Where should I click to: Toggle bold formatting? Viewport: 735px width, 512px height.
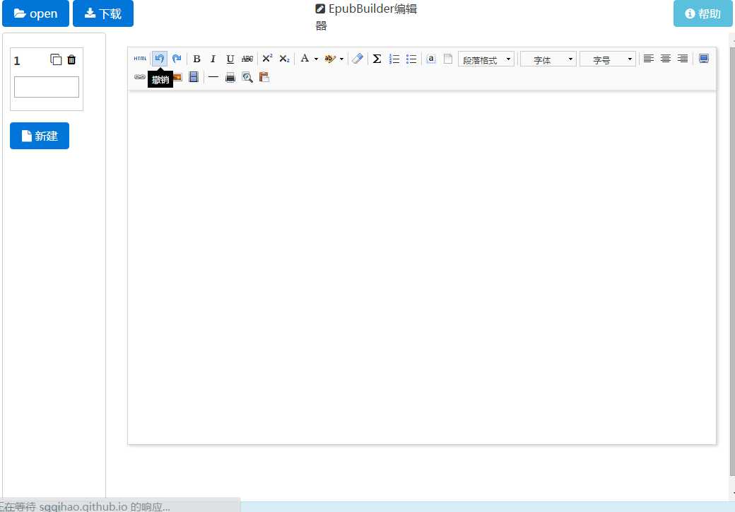tap(197, 59)
